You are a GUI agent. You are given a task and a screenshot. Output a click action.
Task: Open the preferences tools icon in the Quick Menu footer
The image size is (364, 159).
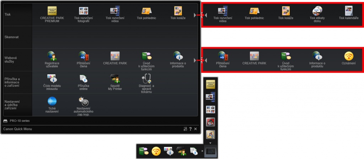click(185, 129)
